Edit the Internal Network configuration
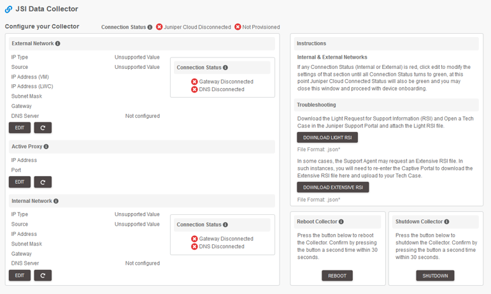This screenshot has width=491, height=294. point(19,276)
